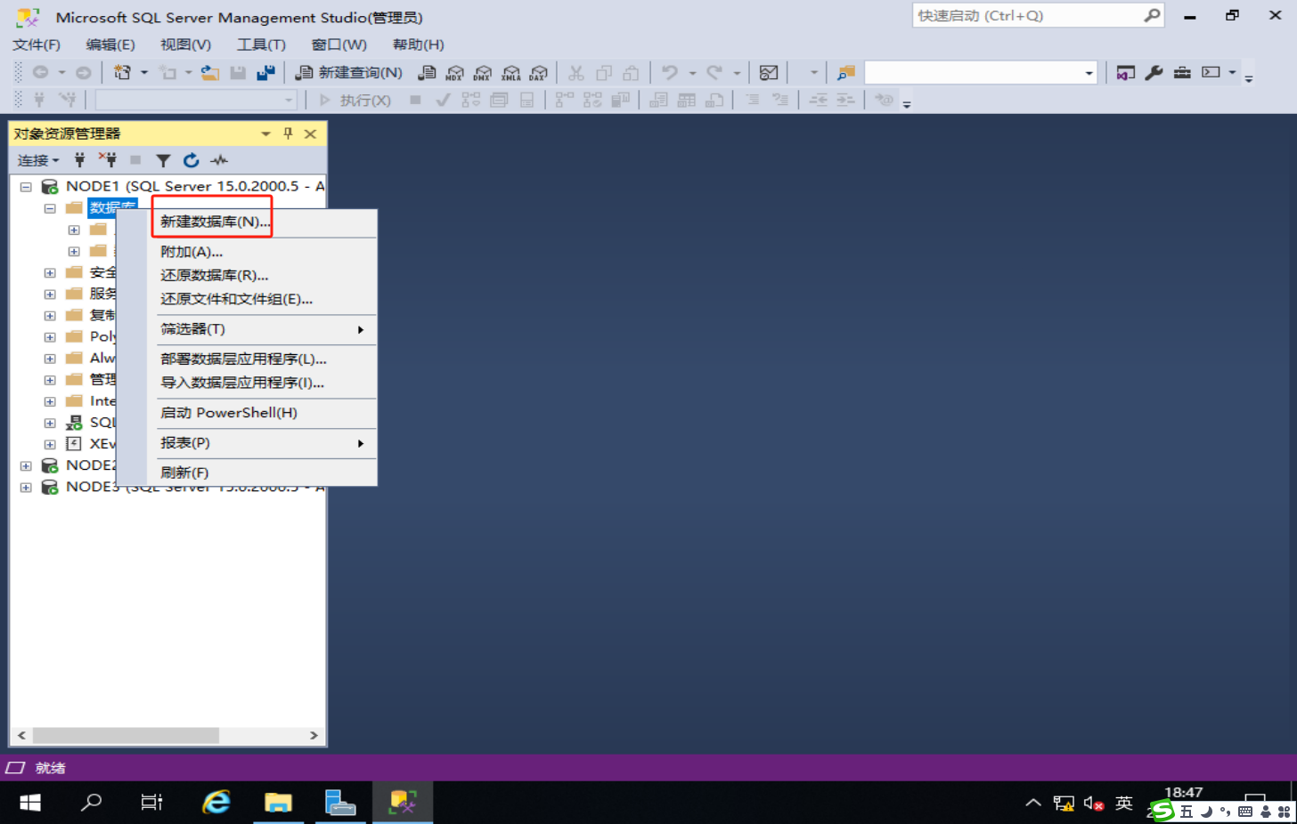Open the command window dropdown arrow
Viewport: 1297px width, 824px height.
click(x=1232, y=73)
